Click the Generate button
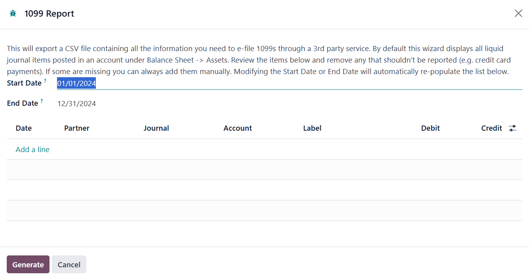 click(x=28, y=265)
